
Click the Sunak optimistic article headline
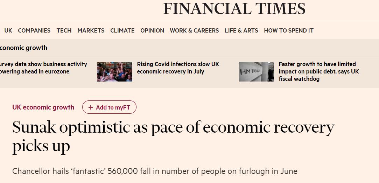[x=173, y=136]
